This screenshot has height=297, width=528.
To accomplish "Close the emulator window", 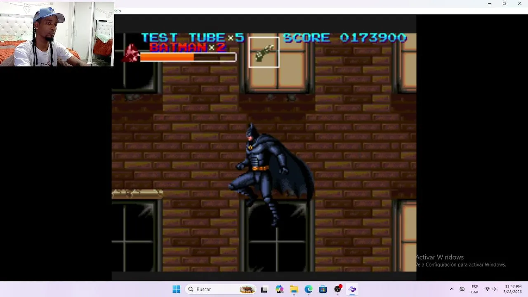I will [x=520, y=4].
